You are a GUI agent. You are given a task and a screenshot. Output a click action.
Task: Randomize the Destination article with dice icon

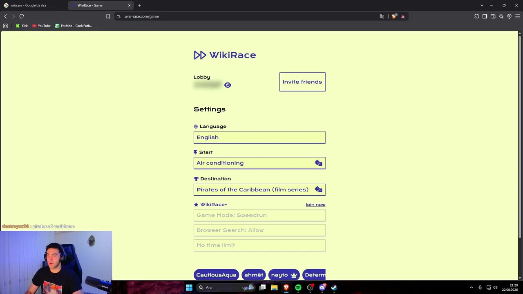[x=318, y=189]
